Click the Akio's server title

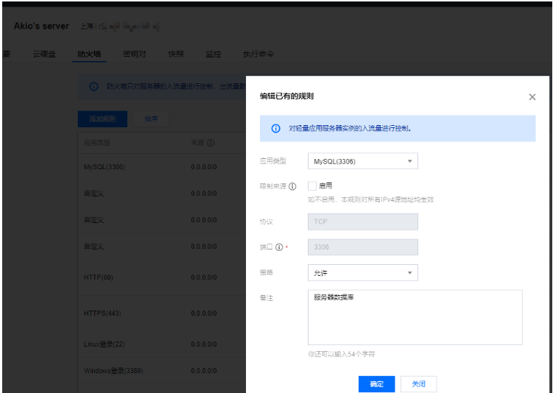coord(41,26)
